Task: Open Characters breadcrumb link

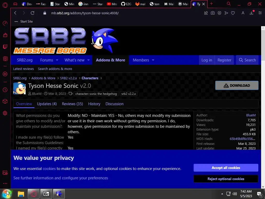Action: pos(90,78)
